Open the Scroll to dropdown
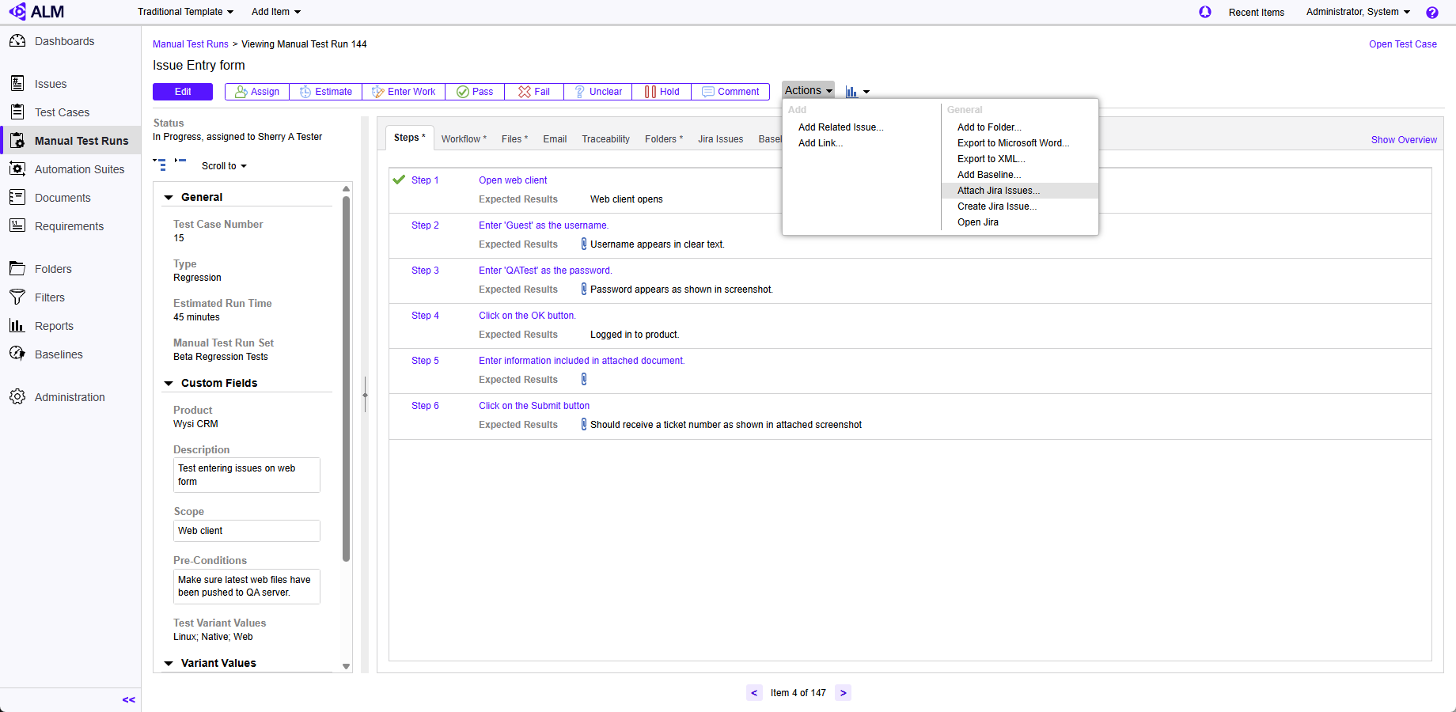The width and height of the screenshot is (1456, 712). [224, 166]
